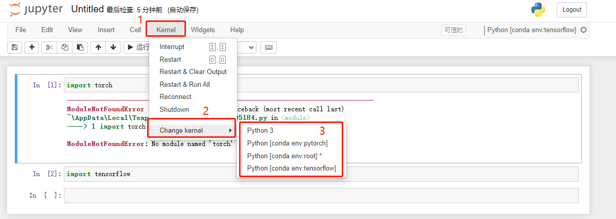The image size is (616, 219).
Task: Click the In [2] prompt
Action: point(47,174)
